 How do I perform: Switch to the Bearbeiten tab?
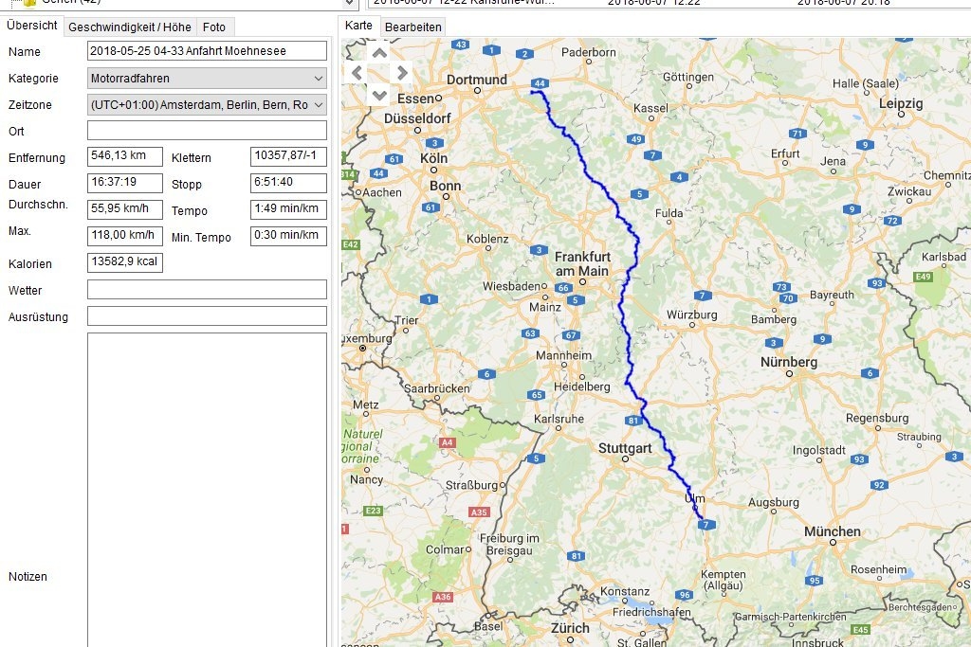click(412, 27)
